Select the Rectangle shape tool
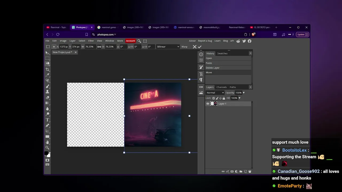 tap(47, 137)
